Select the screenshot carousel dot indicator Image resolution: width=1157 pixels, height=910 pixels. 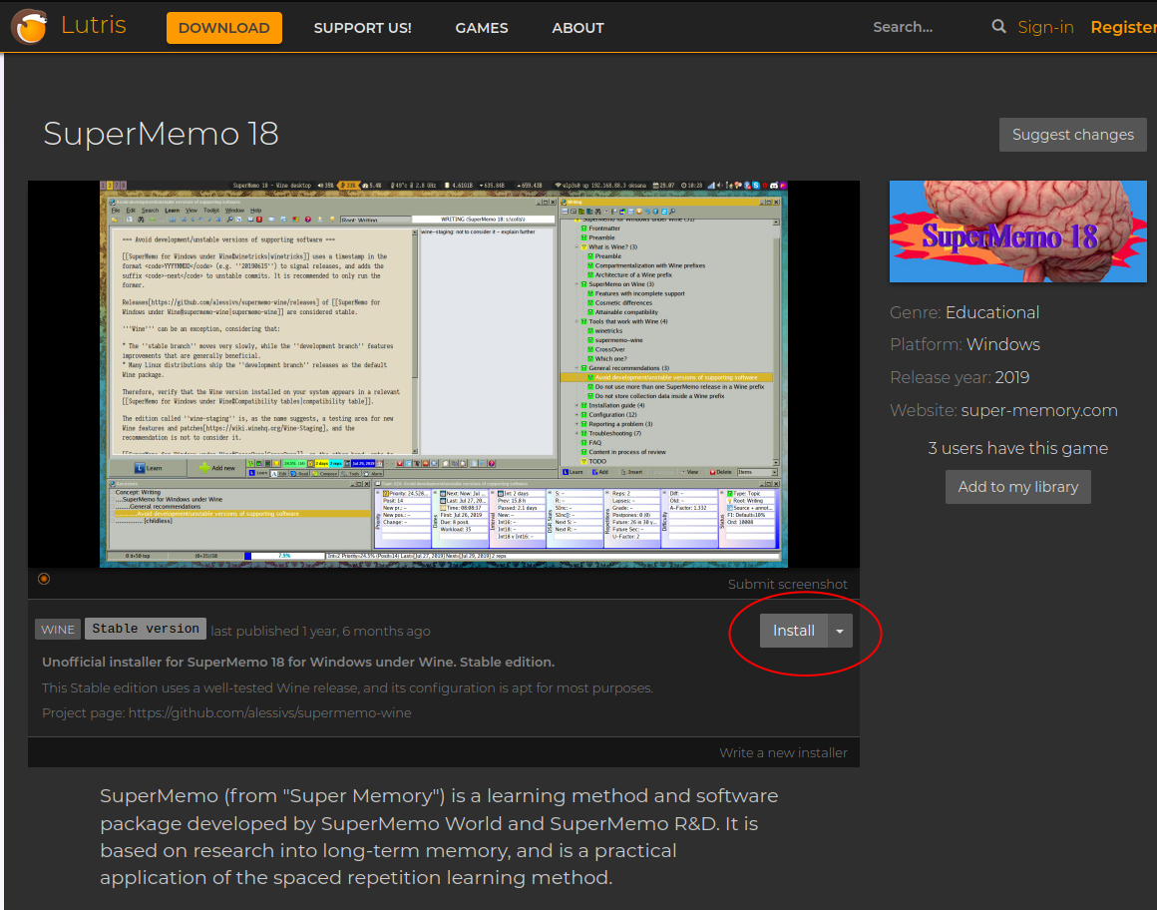[x=44, y=579]
